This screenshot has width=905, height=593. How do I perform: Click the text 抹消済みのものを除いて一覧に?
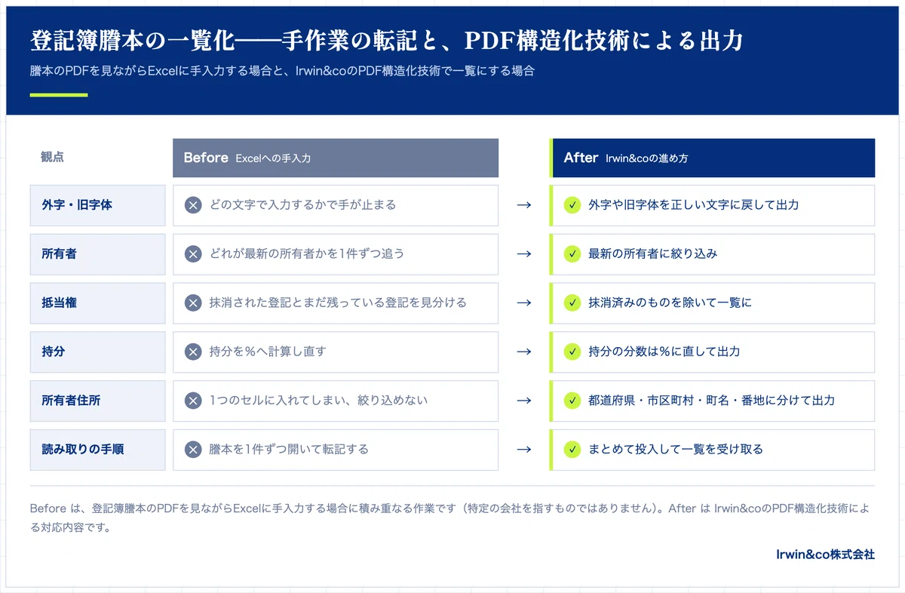pyautogui.click(x=670, y=303)
